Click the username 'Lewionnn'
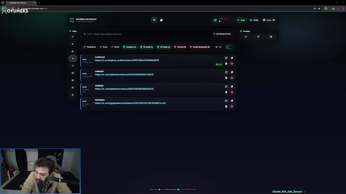 click(100, 57)
